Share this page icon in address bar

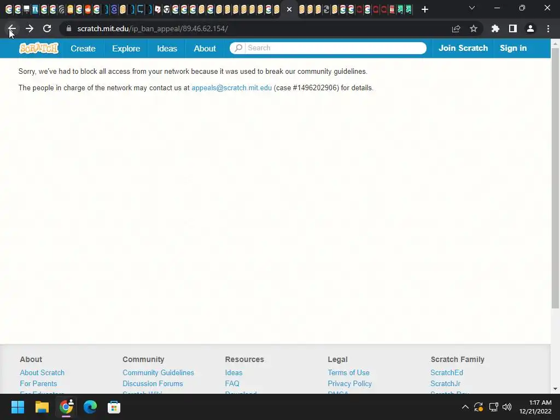(x=456, y=28)
